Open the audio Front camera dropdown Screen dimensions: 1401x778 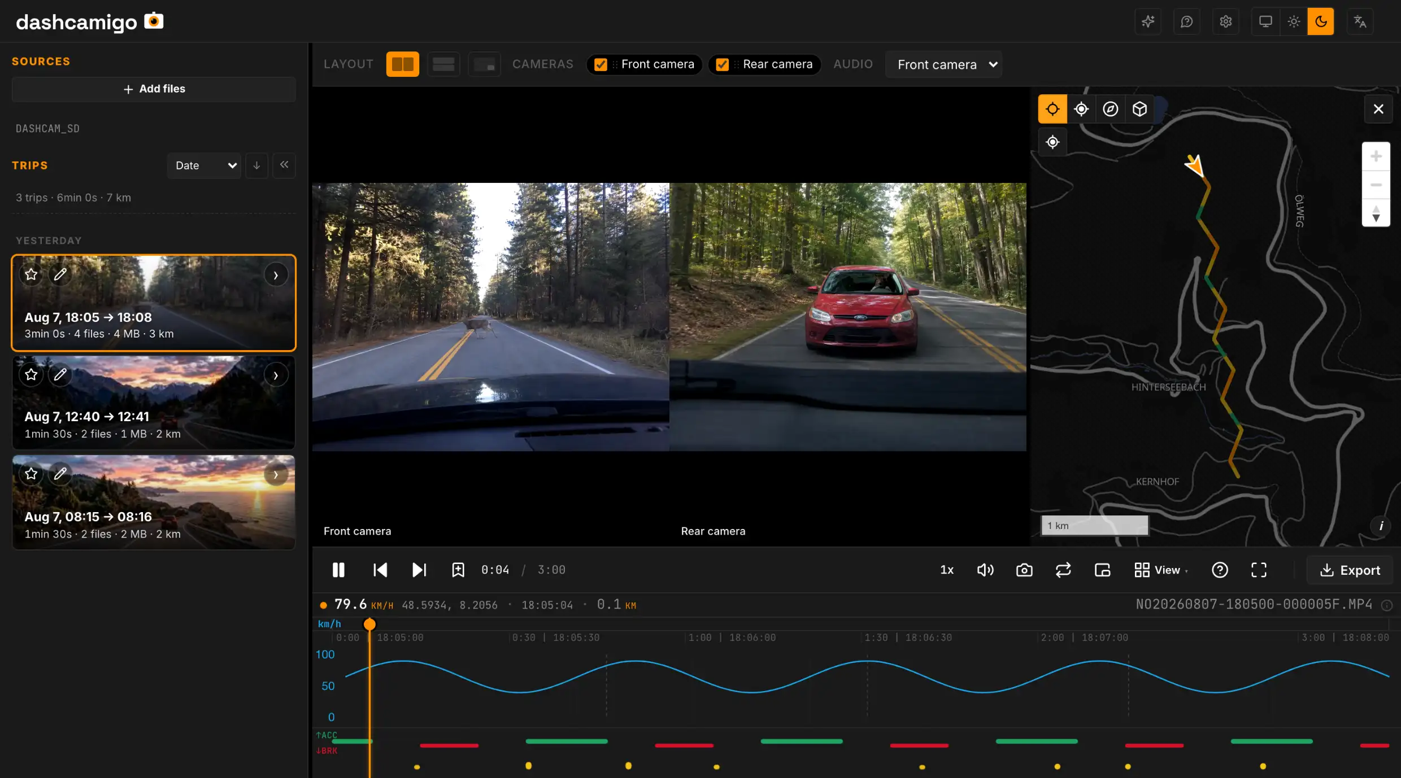944,64
